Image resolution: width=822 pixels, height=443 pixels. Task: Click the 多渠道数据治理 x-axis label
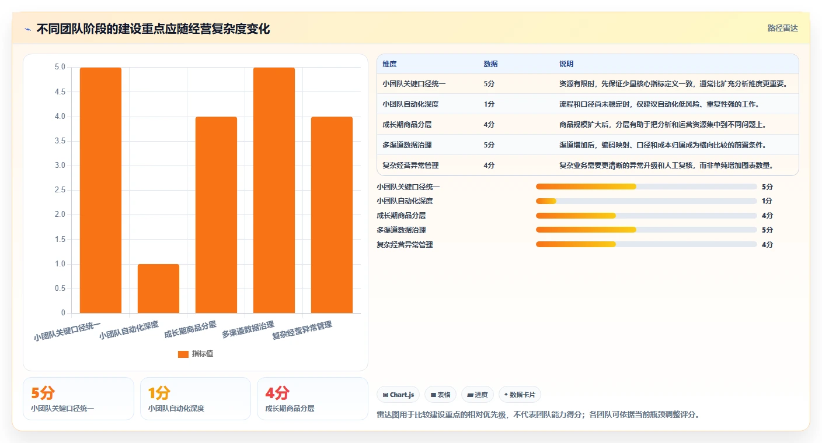(x=249, y=329)
